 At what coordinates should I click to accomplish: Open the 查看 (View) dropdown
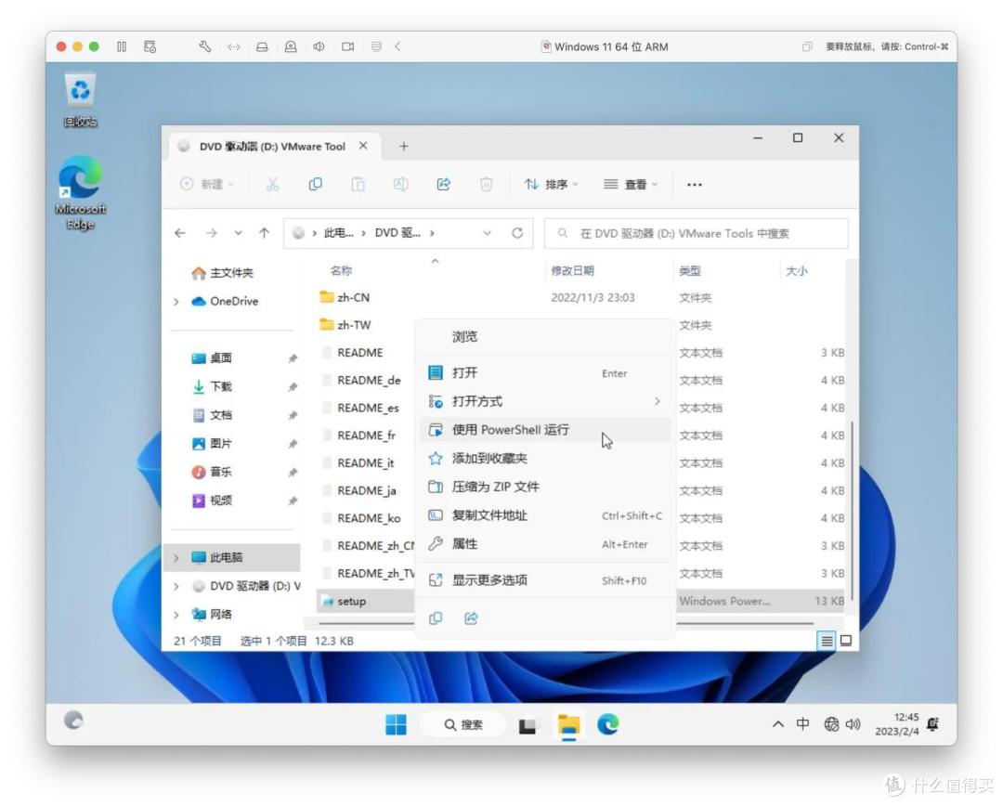630,184
